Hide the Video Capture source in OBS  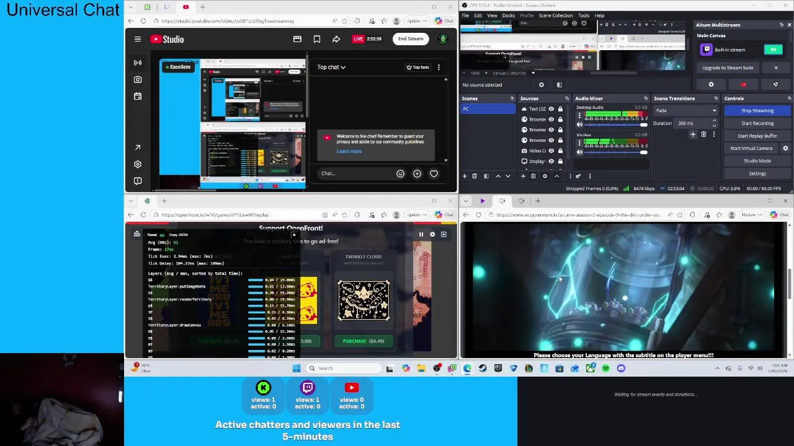coord(551,151)
